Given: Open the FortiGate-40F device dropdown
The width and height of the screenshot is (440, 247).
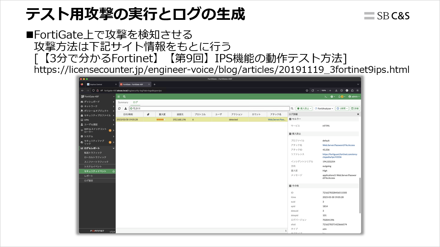Looking at the screenshot, I should coord(97,97).
